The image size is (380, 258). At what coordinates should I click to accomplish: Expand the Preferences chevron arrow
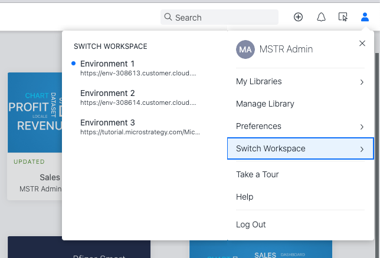tap(361, 127)
